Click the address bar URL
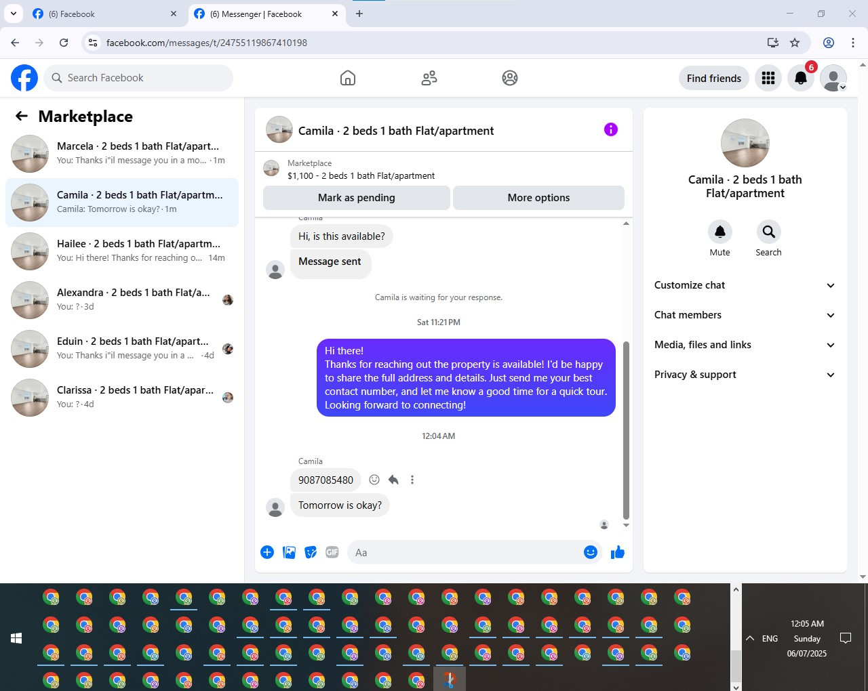The width and height of the screenshot is (868, 691). click(207, 43)
